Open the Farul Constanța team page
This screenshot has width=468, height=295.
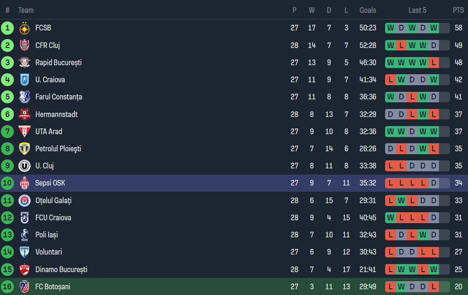pos(58,97)
